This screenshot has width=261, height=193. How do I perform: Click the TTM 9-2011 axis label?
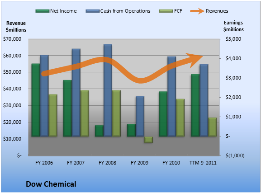(x=203, y=163)
